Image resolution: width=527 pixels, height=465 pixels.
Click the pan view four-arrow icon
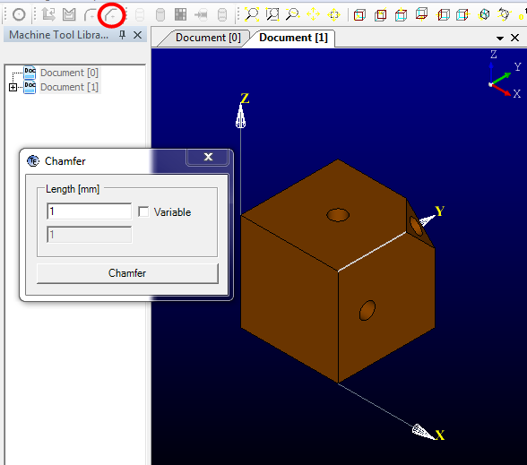pyautogui.click(x=314, y=14)
